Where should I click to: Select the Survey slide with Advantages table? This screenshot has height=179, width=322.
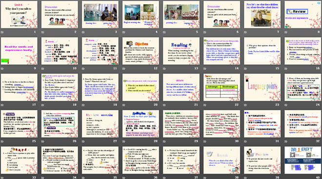(x=222, y=87)
